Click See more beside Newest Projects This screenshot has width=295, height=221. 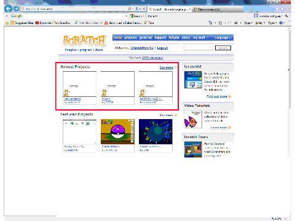(x=167, y=68)
